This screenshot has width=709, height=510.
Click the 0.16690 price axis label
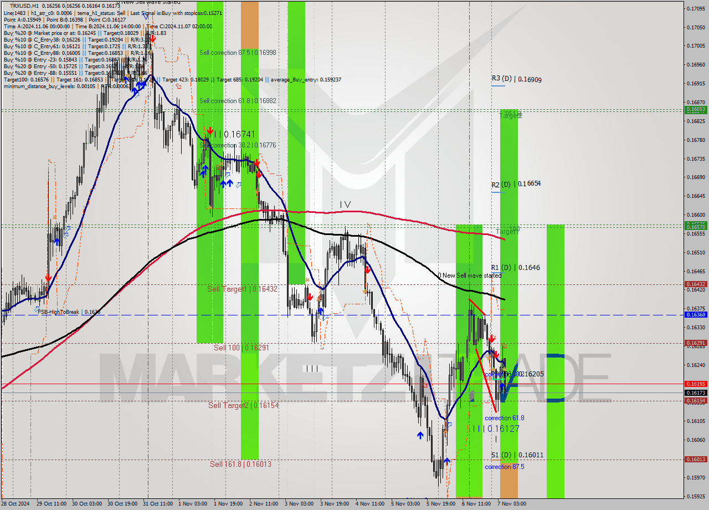[696, 177]
